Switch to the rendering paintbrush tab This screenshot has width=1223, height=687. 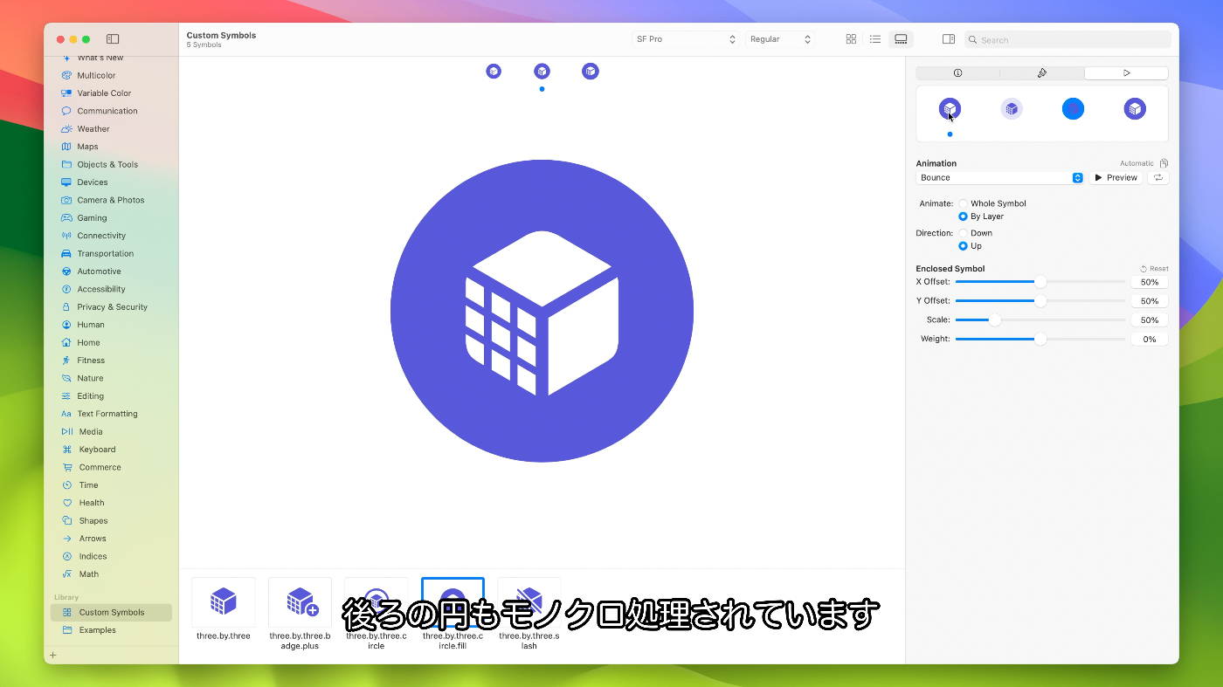(x=1042, y=73)
